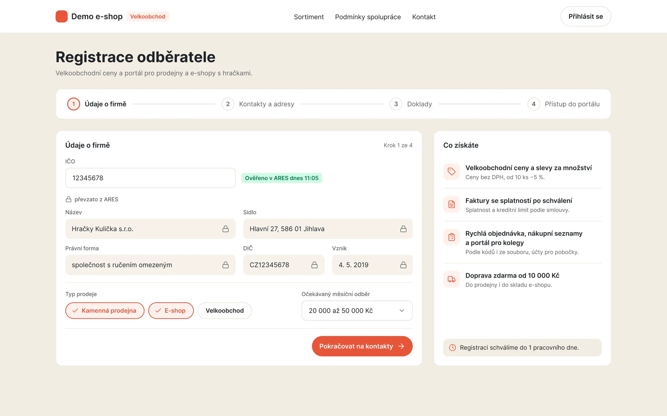Image resolution: width=667 pixels, height=416 pixels.
Task: Click the delivery truck icon
Action: click(x=452, y=279)
